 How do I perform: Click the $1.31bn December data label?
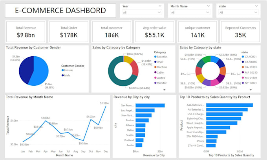pos(104,103)
